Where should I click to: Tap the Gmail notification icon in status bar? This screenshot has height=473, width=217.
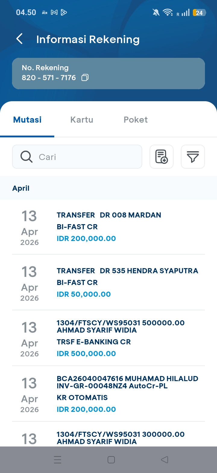point(54,12)
